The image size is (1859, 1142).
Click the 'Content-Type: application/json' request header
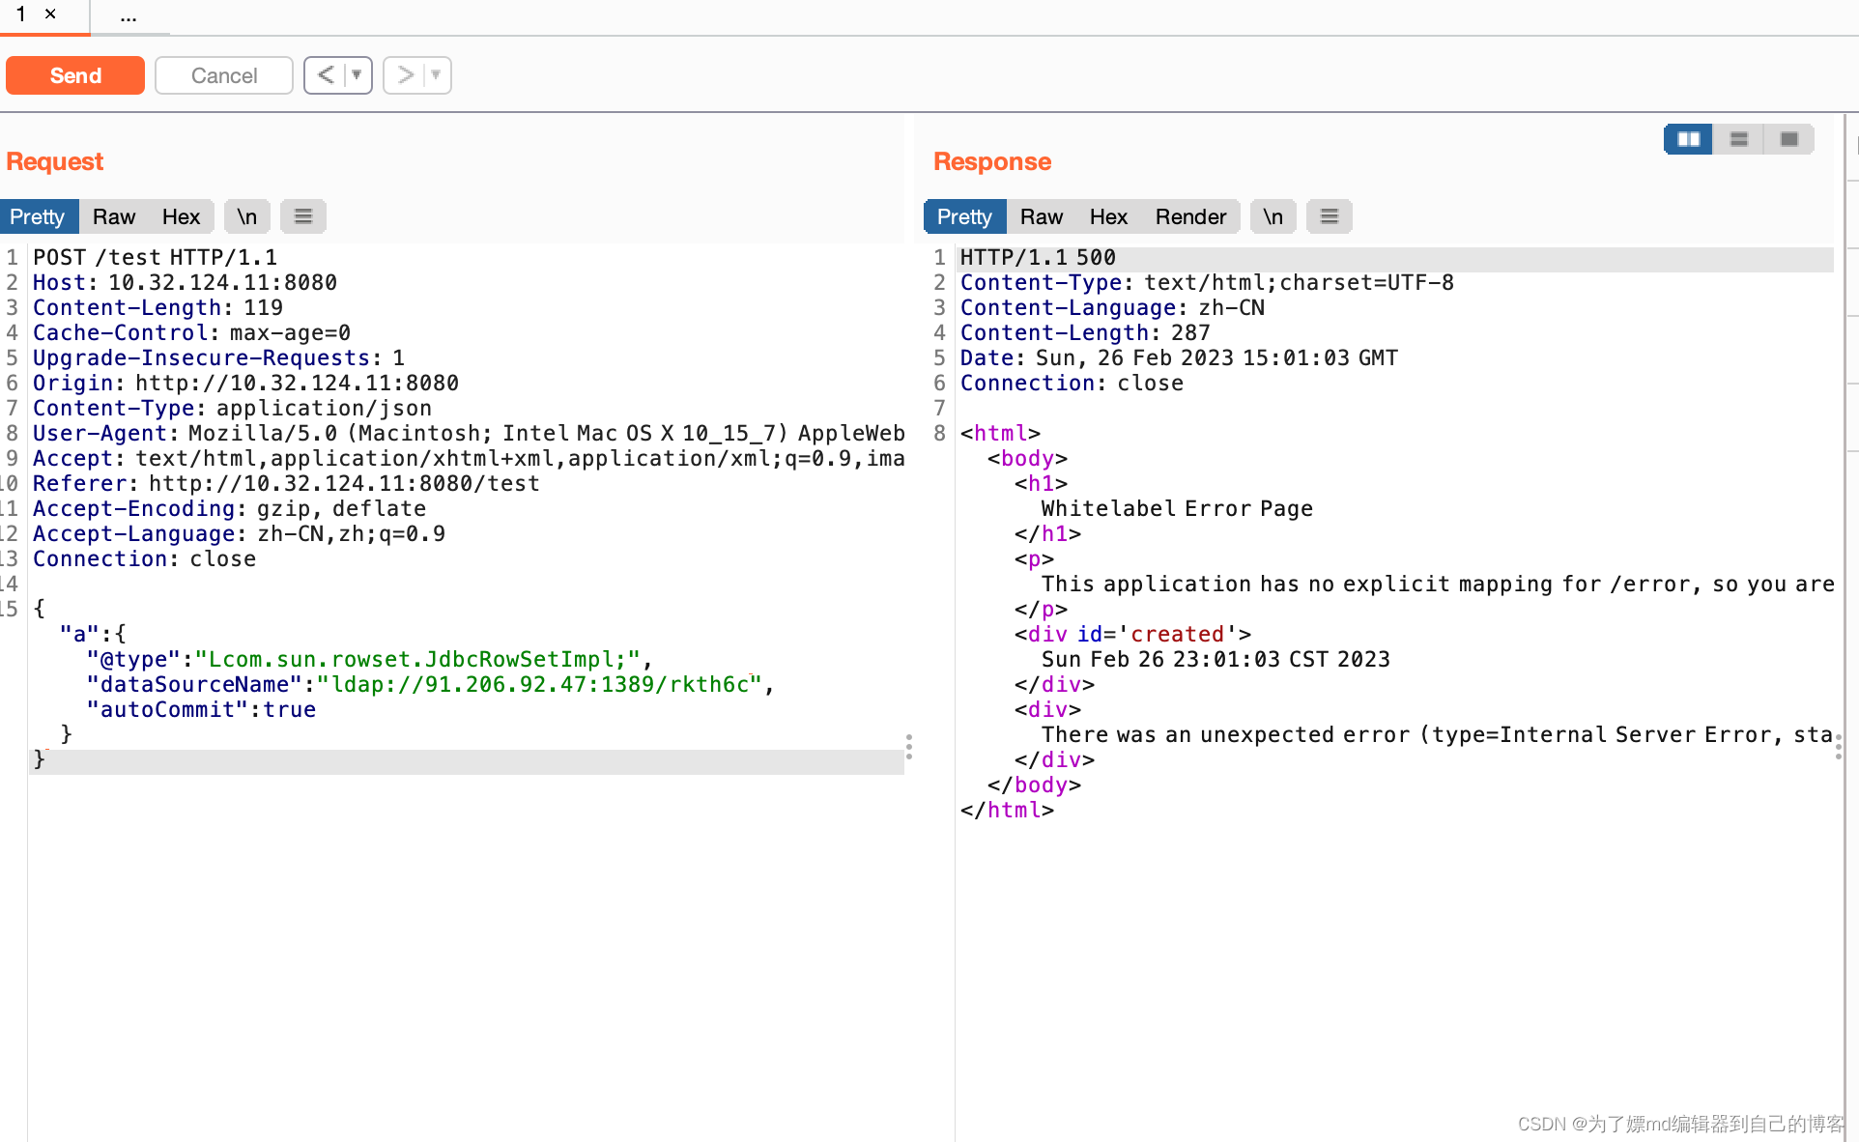232,408
